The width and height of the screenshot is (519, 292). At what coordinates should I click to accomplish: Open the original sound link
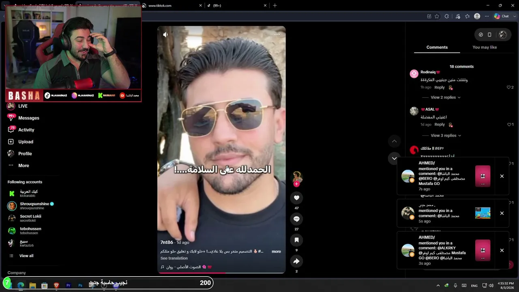tap(187, 267)
